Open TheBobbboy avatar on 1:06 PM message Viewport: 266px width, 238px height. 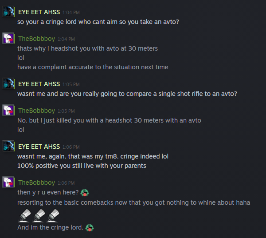pos(8,182)
